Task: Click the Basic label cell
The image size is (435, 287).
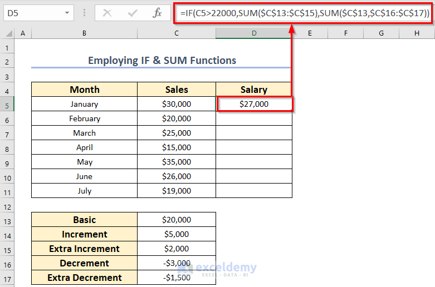Action: click(x=84, y=220)
